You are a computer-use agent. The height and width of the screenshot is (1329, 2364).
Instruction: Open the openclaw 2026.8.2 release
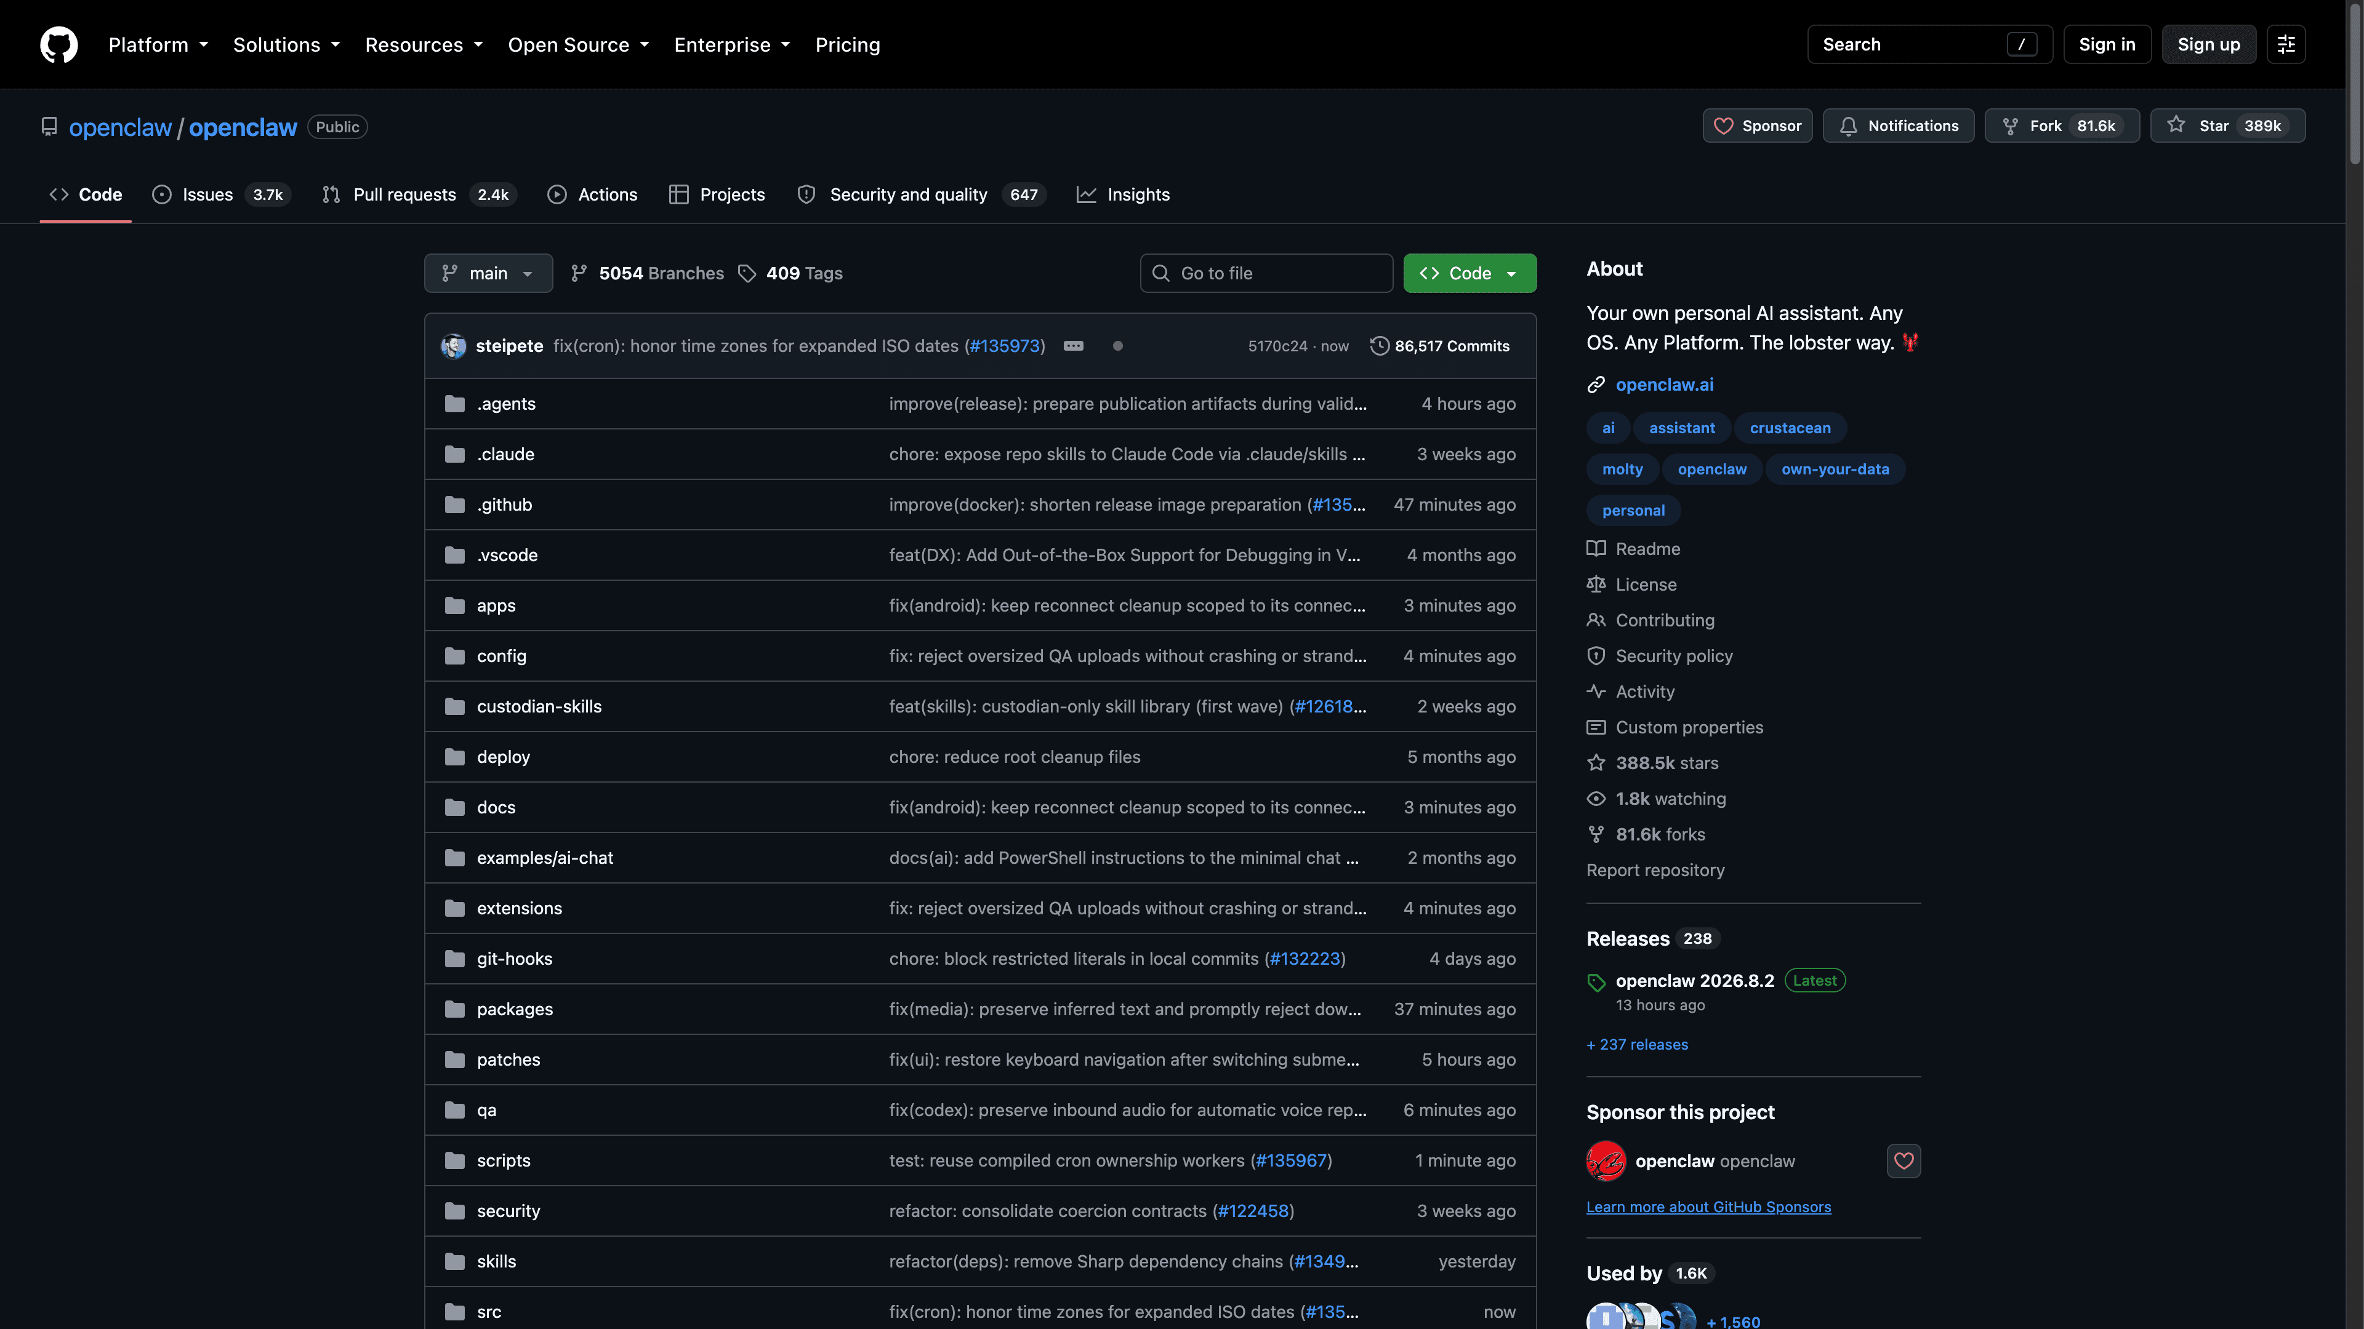click(x=1695, y=981)
